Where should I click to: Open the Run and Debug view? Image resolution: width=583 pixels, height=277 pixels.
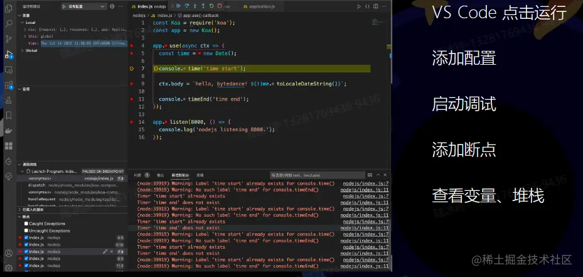pyautogui.click(x=9, y=55)
